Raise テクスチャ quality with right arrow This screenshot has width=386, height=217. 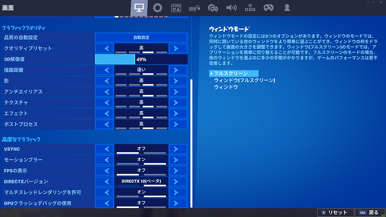coord(178,102)
